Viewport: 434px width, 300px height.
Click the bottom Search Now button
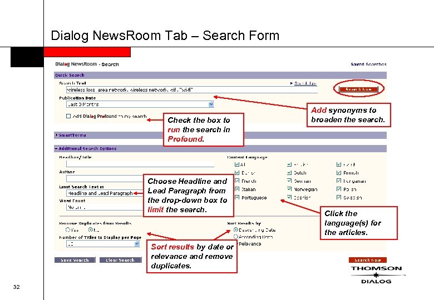tap(368, 260)
